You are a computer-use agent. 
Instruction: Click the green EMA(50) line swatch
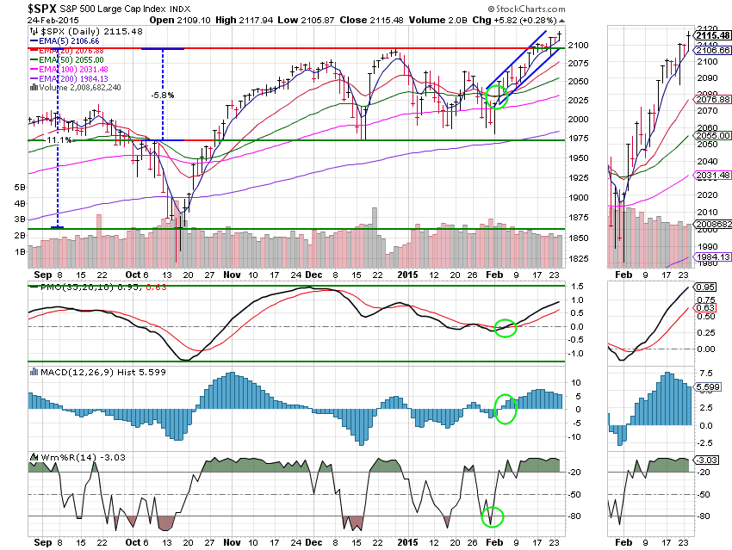click(34, 59)
